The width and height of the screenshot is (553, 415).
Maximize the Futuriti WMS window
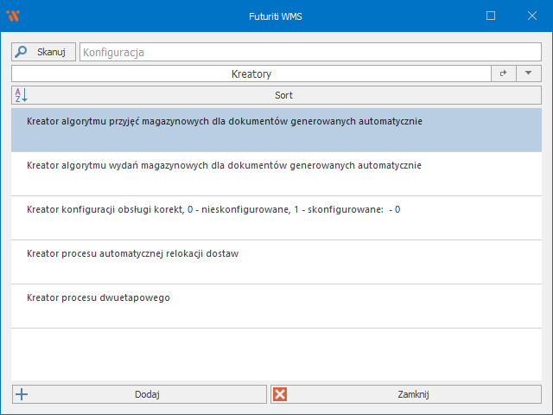(x=491, y=16)
